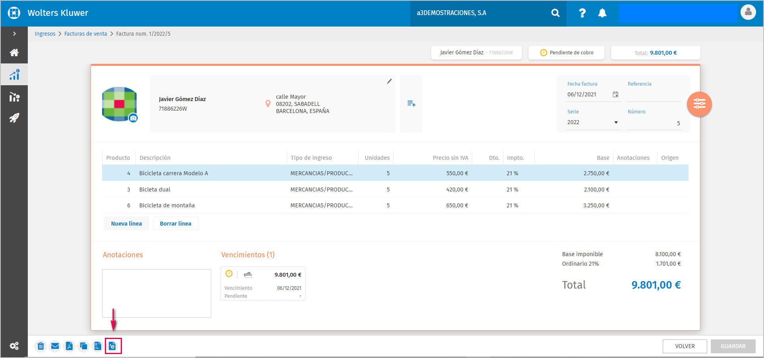Select the Bicicleta de montaña row
The width and height of the screenshot is (764, 358).
pos(395,205)
